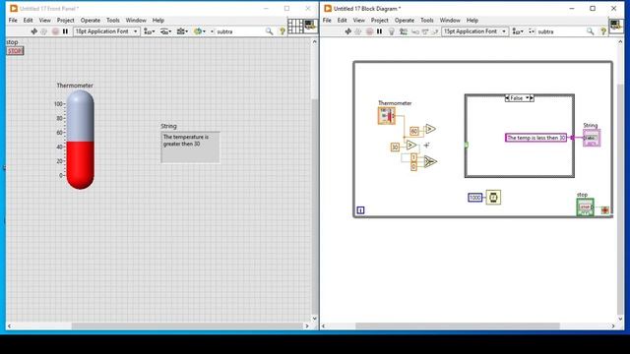The image size is (630, 354).
Task: Select the Wait (ms) timer node
Action: [x=493, y=197]
